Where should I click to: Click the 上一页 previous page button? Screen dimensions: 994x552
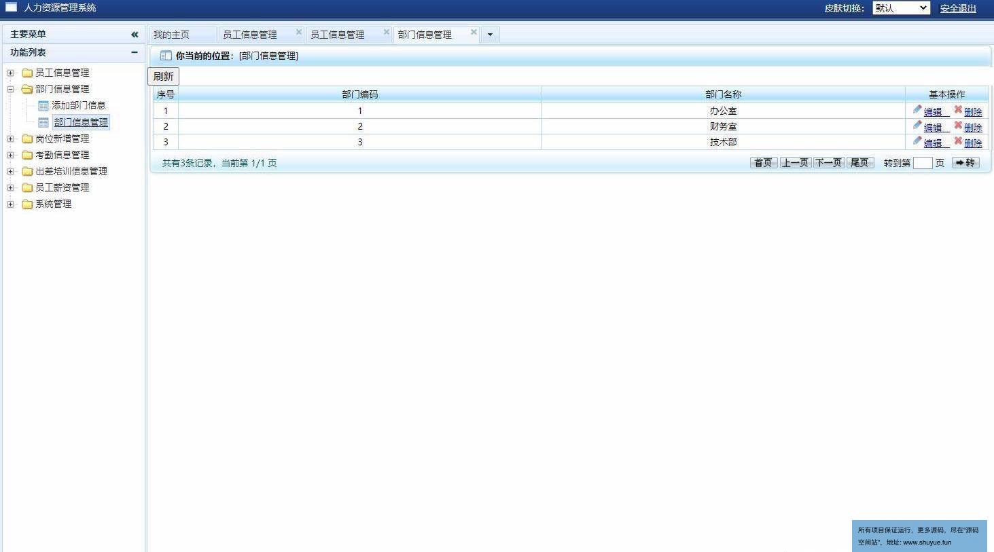pos(796,163)
